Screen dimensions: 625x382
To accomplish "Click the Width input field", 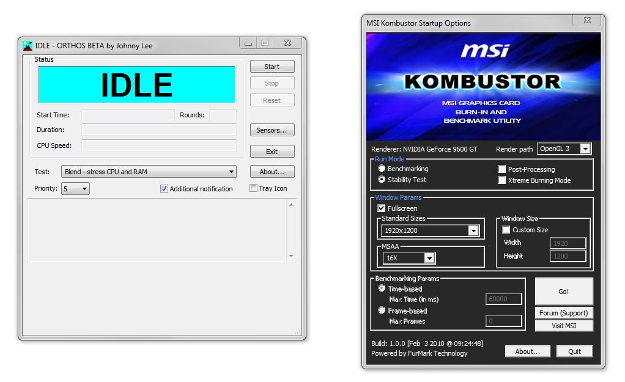I will point(568,243).
